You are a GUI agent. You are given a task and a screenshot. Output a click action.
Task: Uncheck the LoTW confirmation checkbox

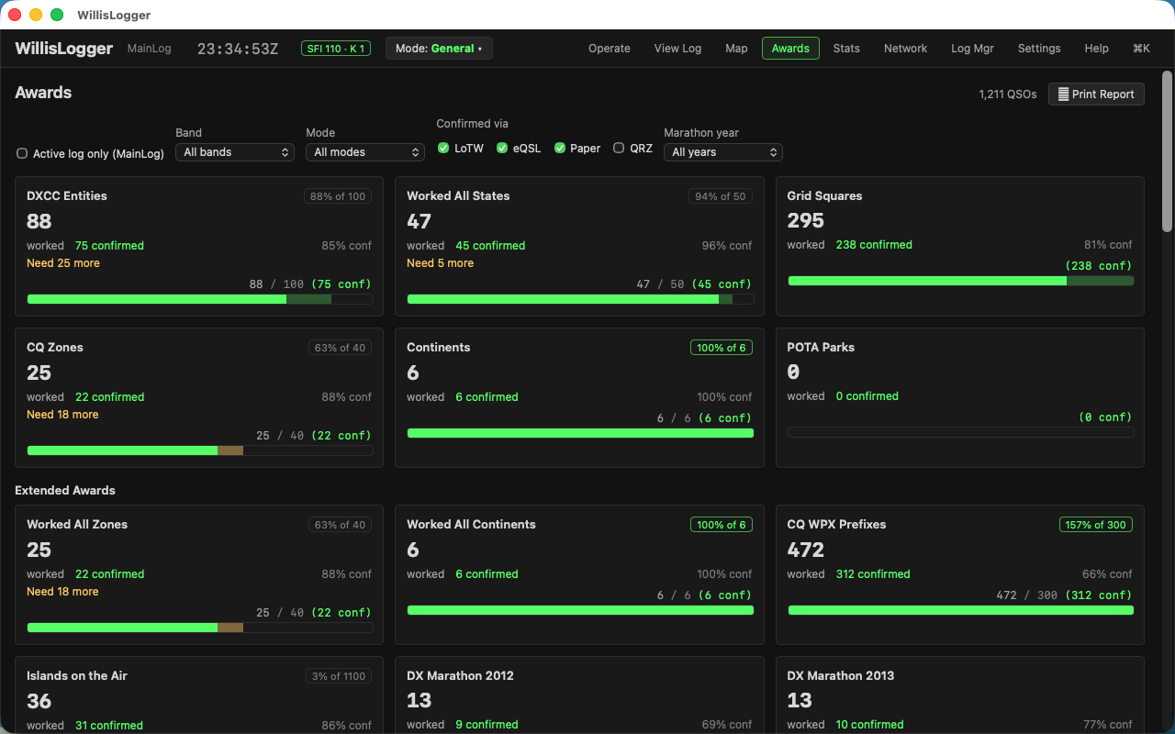click(x=443, y=148)
